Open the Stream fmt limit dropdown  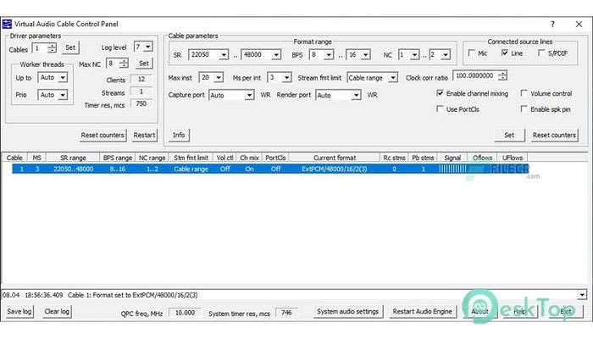pyautogui.click(x=393, y=78)
